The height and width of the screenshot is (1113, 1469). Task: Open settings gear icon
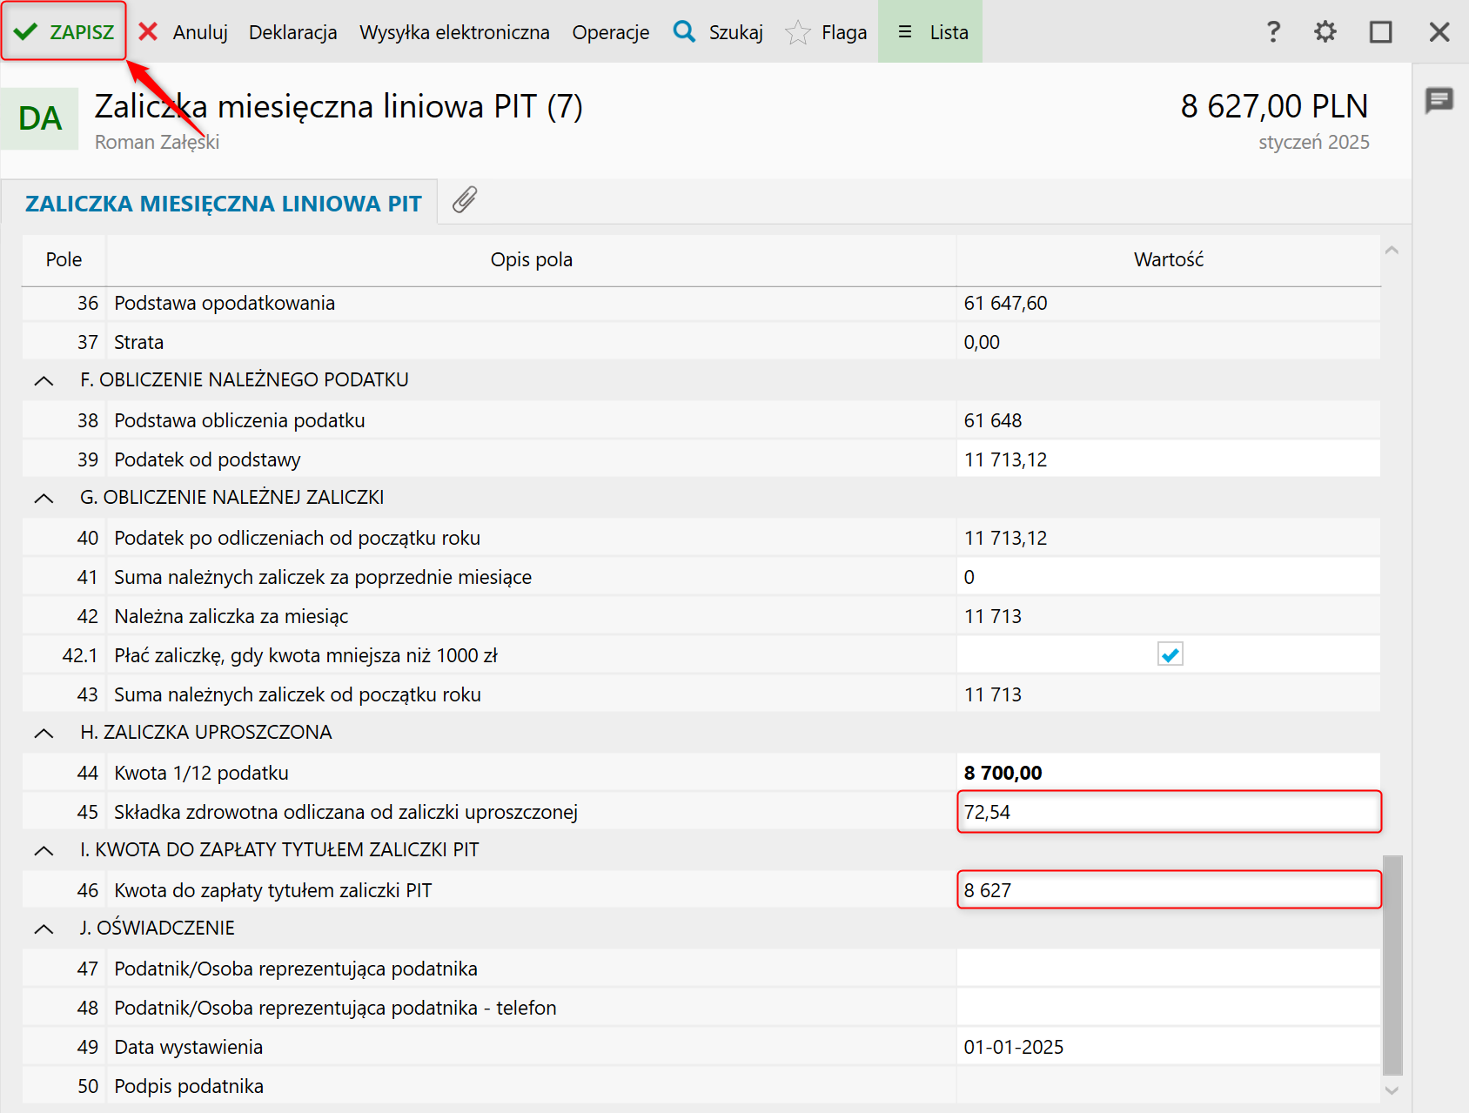pyautogui.click(x=1325, y=32)
